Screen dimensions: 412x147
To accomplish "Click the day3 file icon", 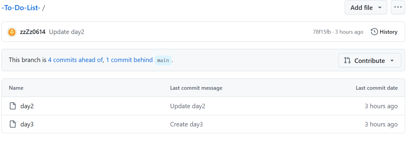I will point(13,124).
